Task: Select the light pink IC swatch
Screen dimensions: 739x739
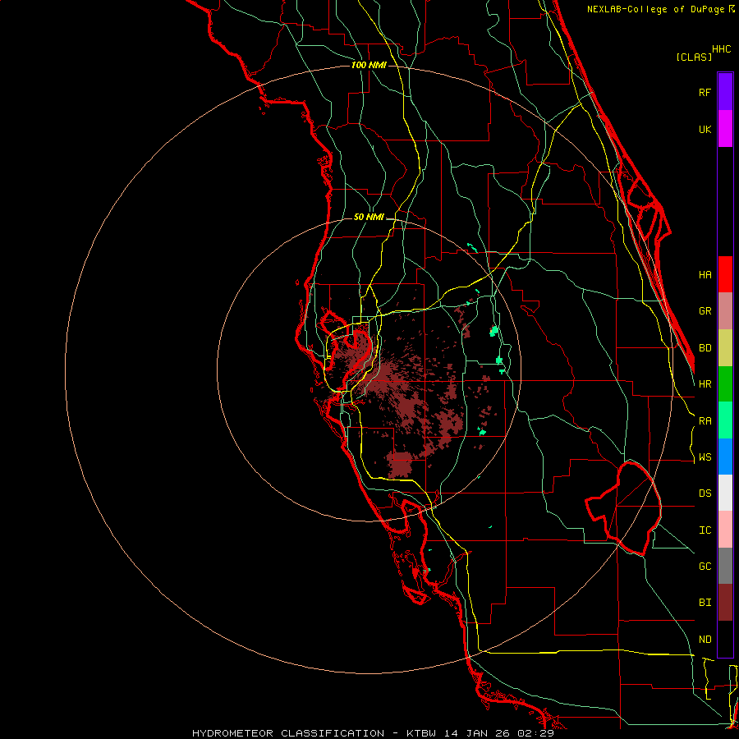Action: [x=725, y=530]
